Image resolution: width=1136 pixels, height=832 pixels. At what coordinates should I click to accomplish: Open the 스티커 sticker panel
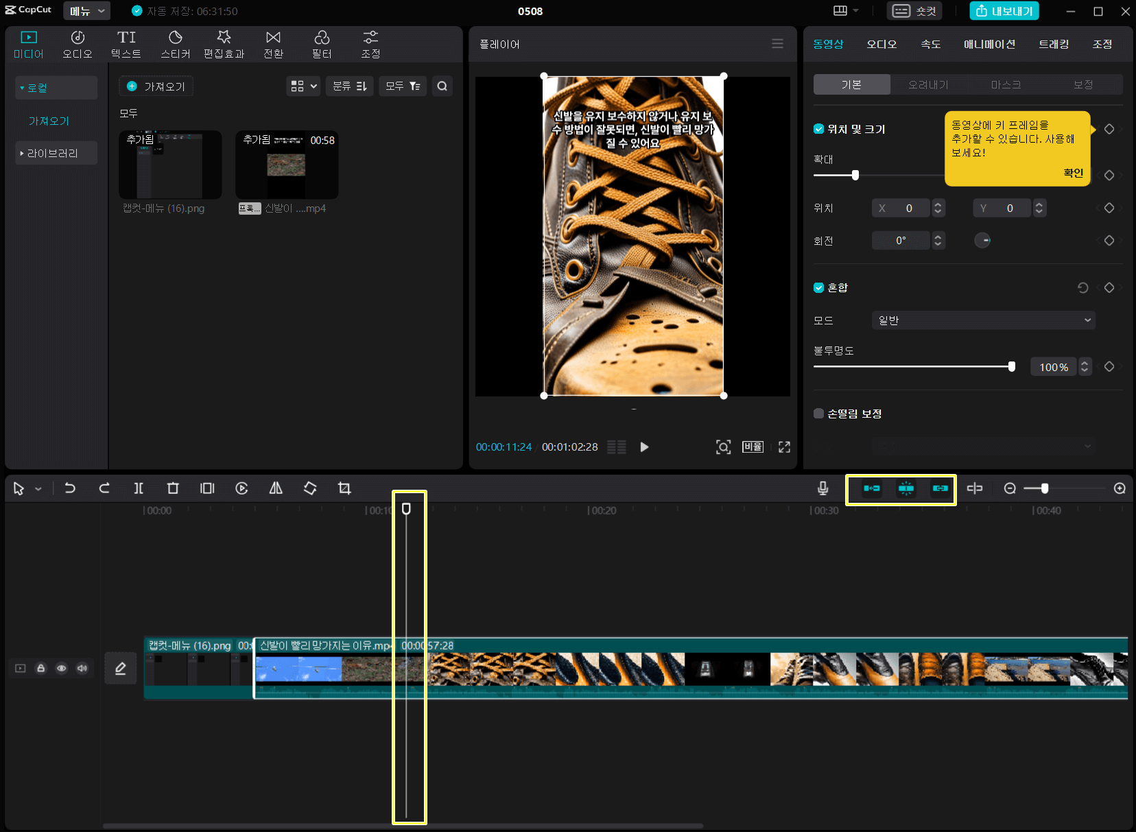coord(176,45)
